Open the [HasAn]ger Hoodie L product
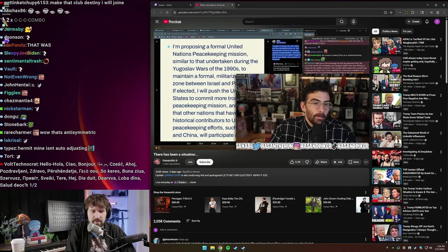The width and height of the screenshot is (448, 252). [274, 204]
